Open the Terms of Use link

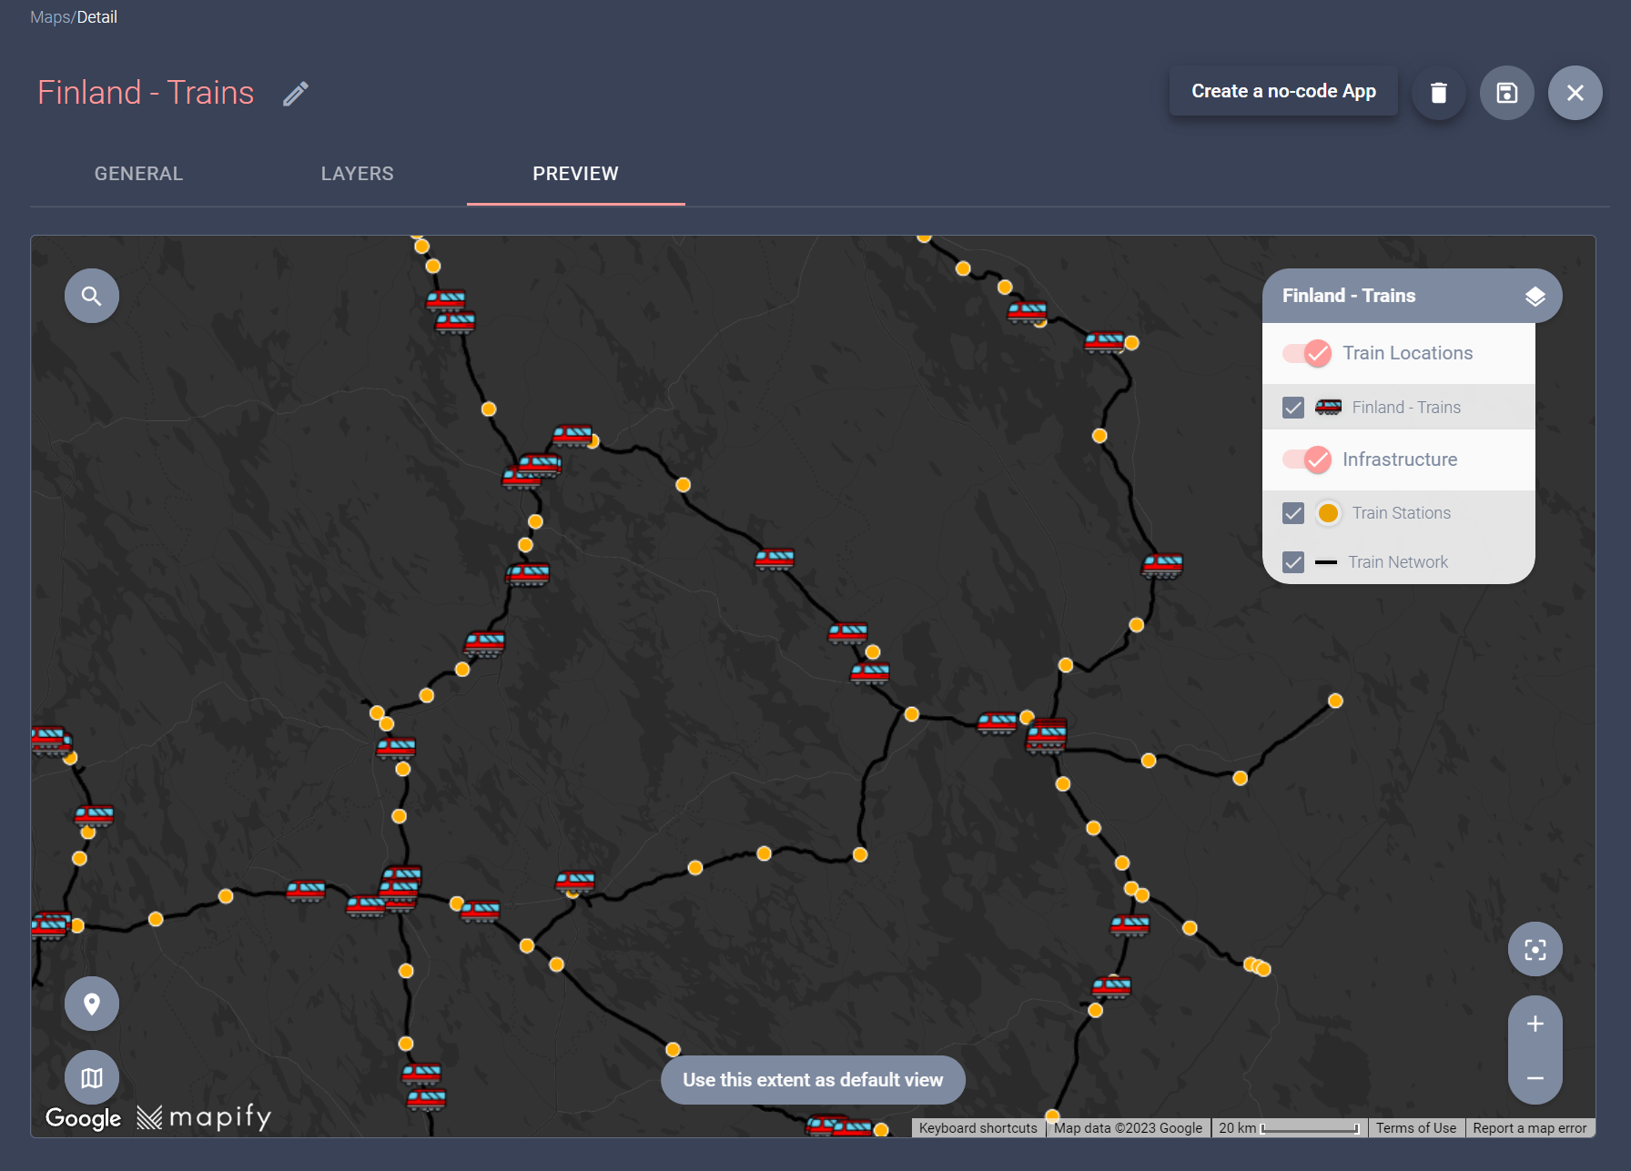(1416, 1127)
